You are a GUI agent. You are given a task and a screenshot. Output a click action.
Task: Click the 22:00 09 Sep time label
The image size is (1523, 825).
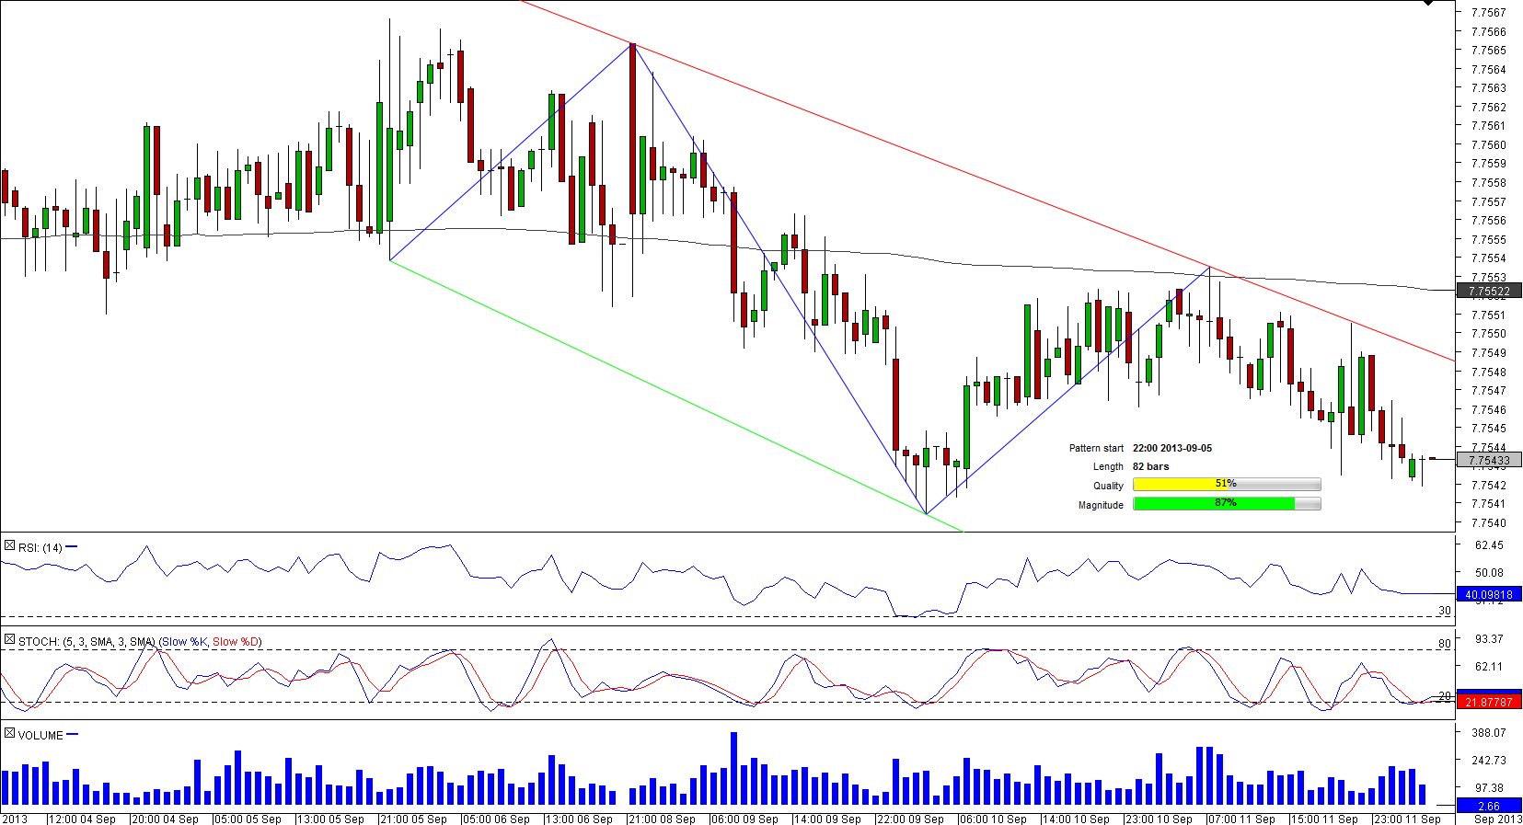coord(910,819)
